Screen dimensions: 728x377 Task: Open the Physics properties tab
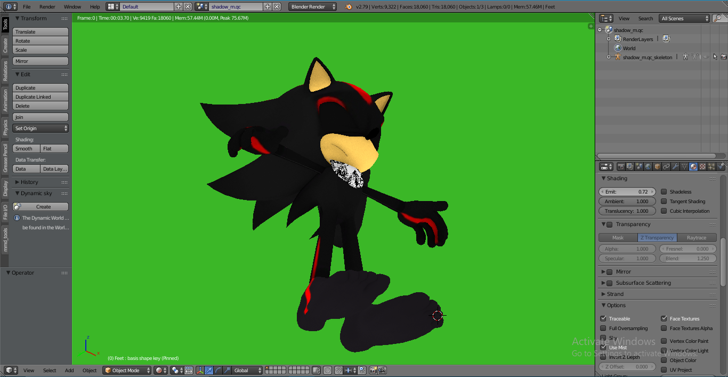(x=720, y=167)
